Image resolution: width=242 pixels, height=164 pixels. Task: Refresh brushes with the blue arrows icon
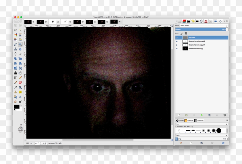pos(223,143)
